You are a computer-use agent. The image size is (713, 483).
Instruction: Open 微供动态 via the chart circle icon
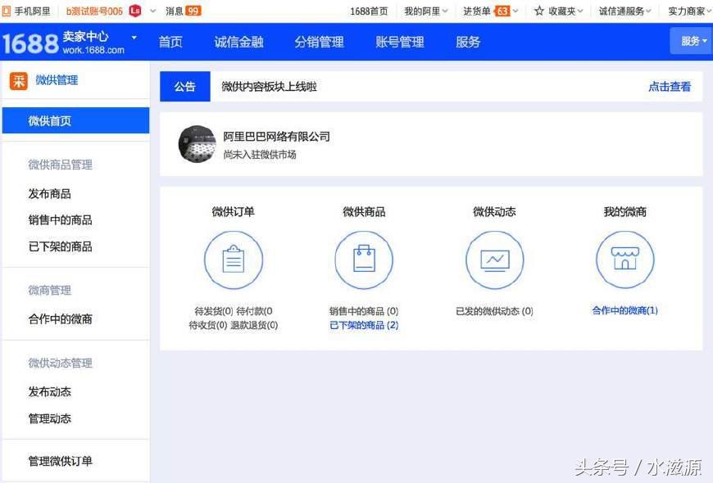494,260
